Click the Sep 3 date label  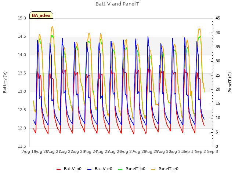pyautogui.click(x=213, y=151)
